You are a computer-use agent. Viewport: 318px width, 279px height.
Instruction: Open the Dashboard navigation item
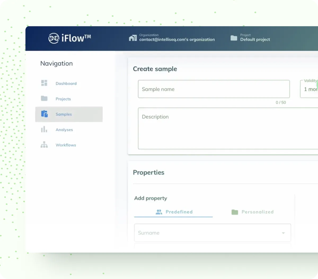click(x=69, y=83)
